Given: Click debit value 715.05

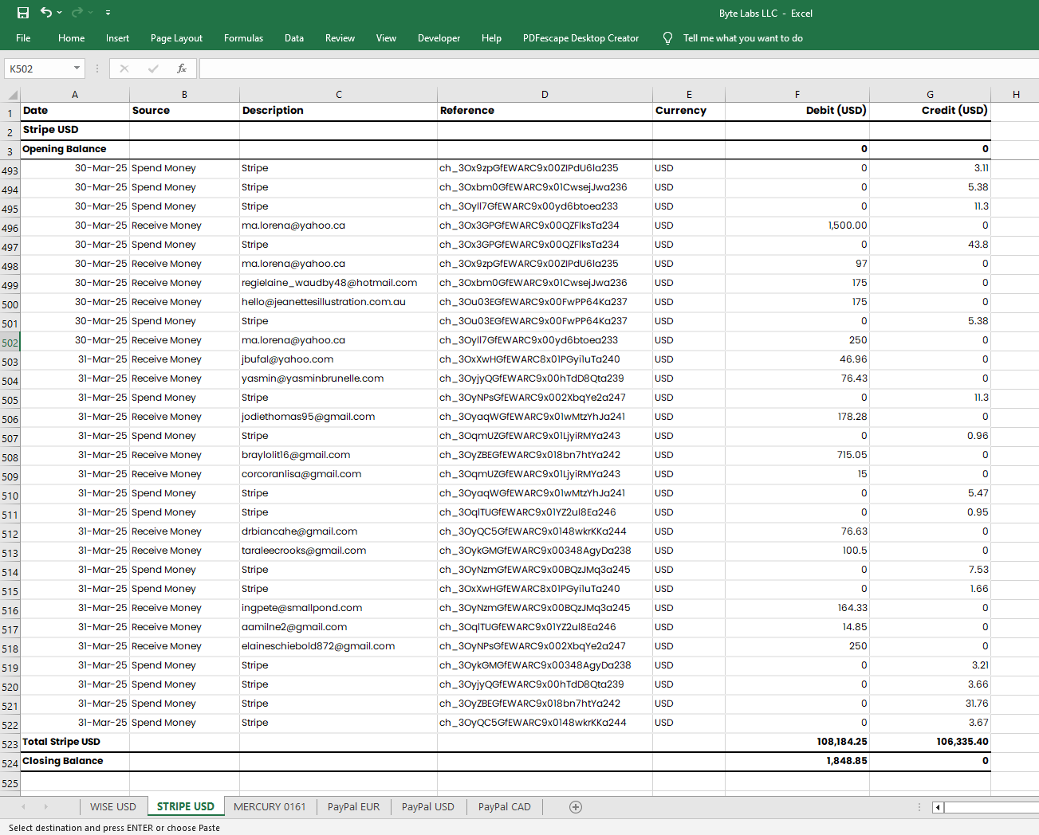Looking at the screenshot, I should 797,455.
